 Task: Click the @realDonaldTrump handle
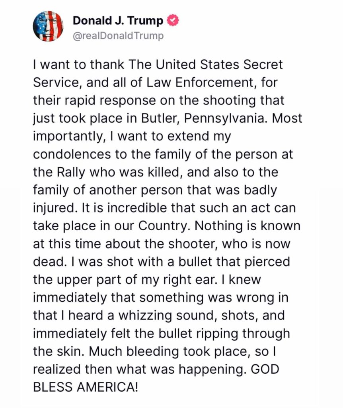point(118,35)
